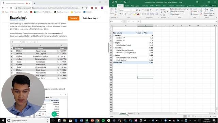Switch to Data ribbon tab
This screenshot has height=123, width=218.
(x=152, y=6)
